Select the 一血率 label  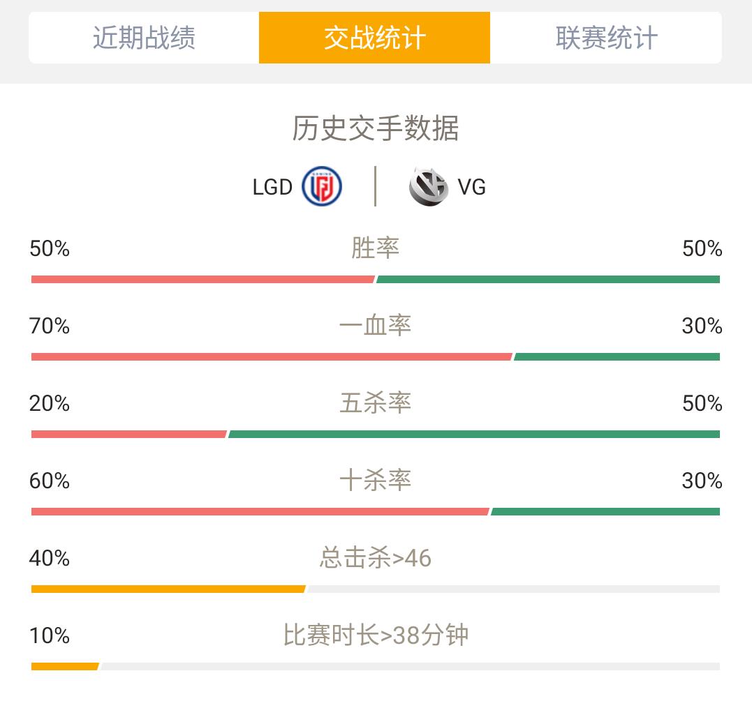(x=376, y=325)
